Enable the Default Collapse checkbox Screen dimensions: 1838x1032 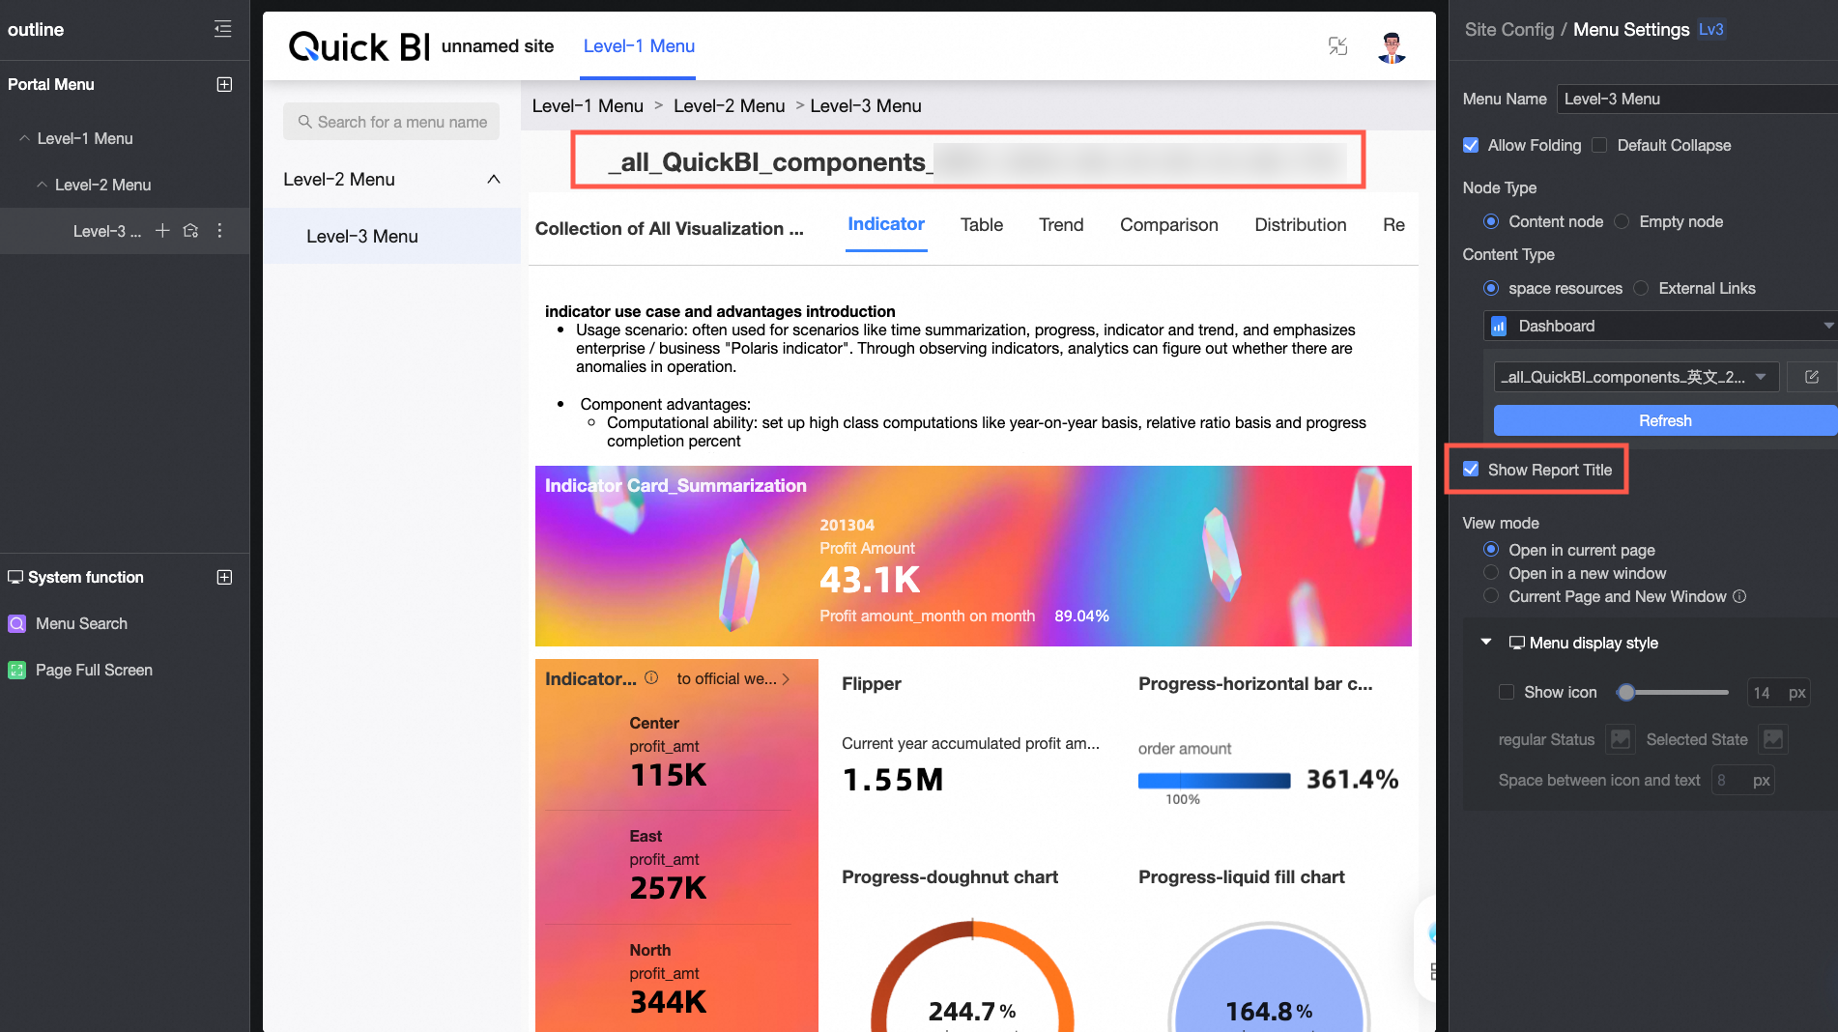click(x=1600, y=145)
